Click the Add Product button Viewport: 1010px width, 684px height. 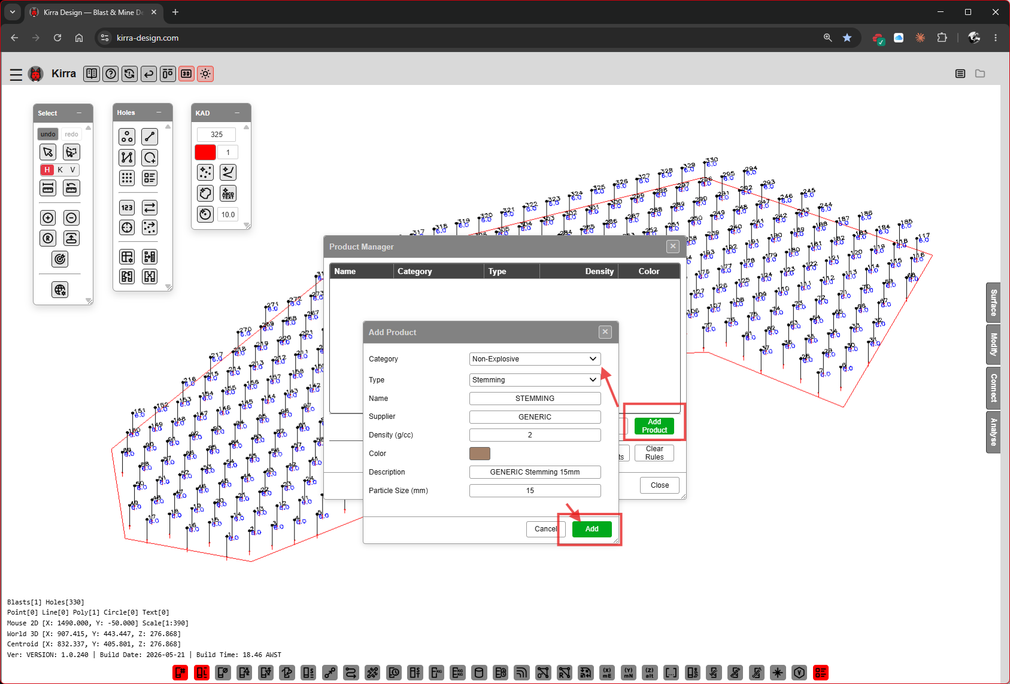pyautogui.click(x=654, y=426)
